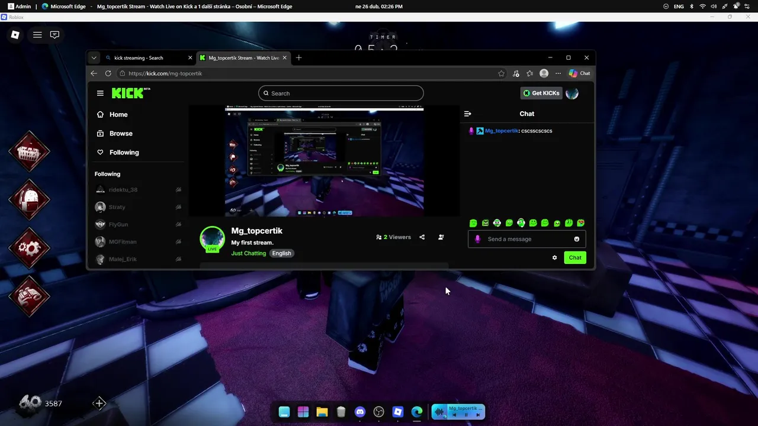This screenshot has height=426, width=758.
Task: Close the kick streaming search tab
Action: 190,58
